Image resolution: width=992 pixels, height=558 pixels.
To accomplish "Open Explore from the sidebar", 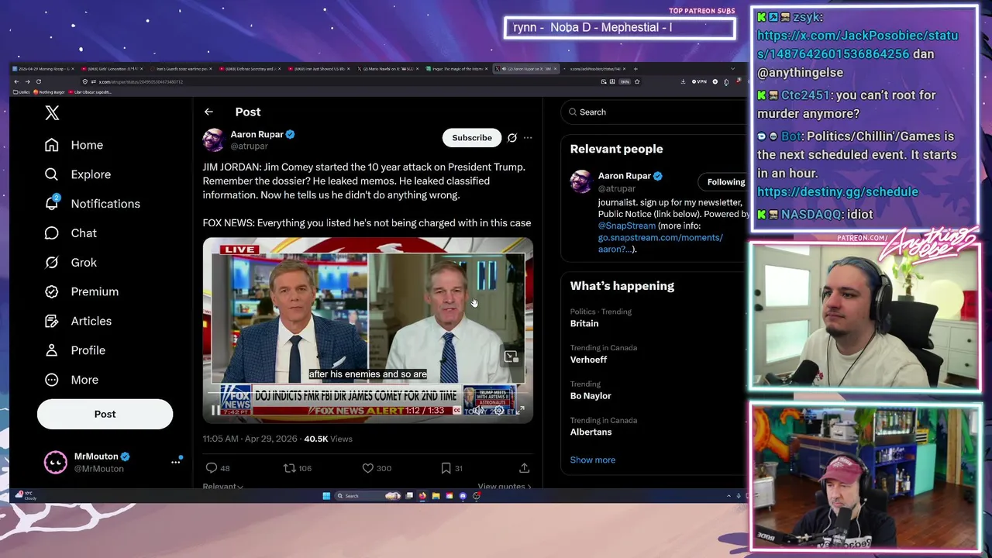I will (77, 174).
